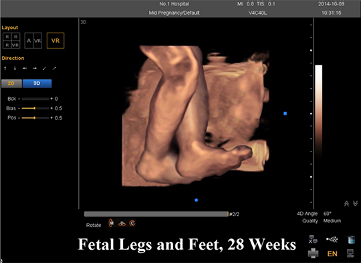The image size is (361, 263).
Task: Click the double chevron up icon
Action: [x=346, y=204]
